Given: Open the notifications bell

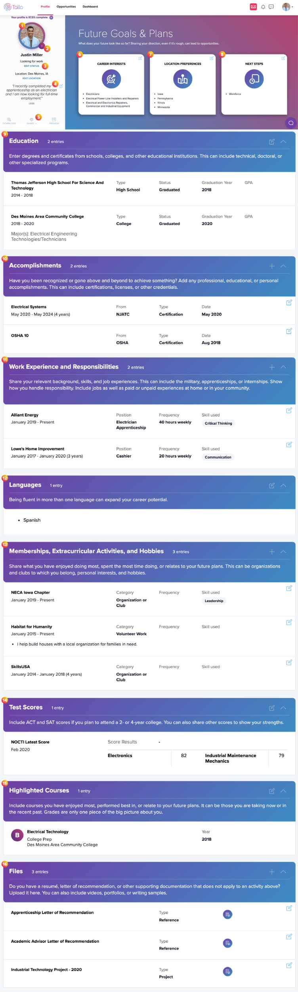Looking at the screenshot, I should coord(263,7).
